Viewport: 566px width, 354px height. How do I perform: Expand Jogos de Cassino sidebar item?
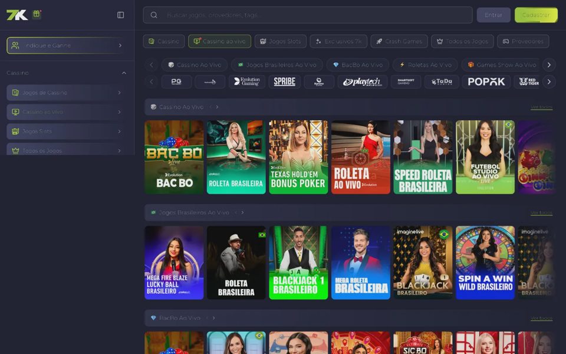[x=67, y=93]
